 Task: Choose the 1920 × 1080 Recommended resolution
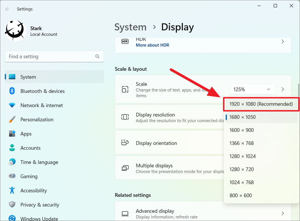(261, 104)
